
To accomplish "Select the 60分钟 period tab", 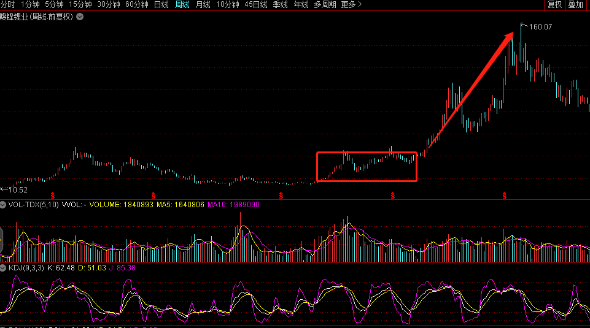I will tap(136, 4).
